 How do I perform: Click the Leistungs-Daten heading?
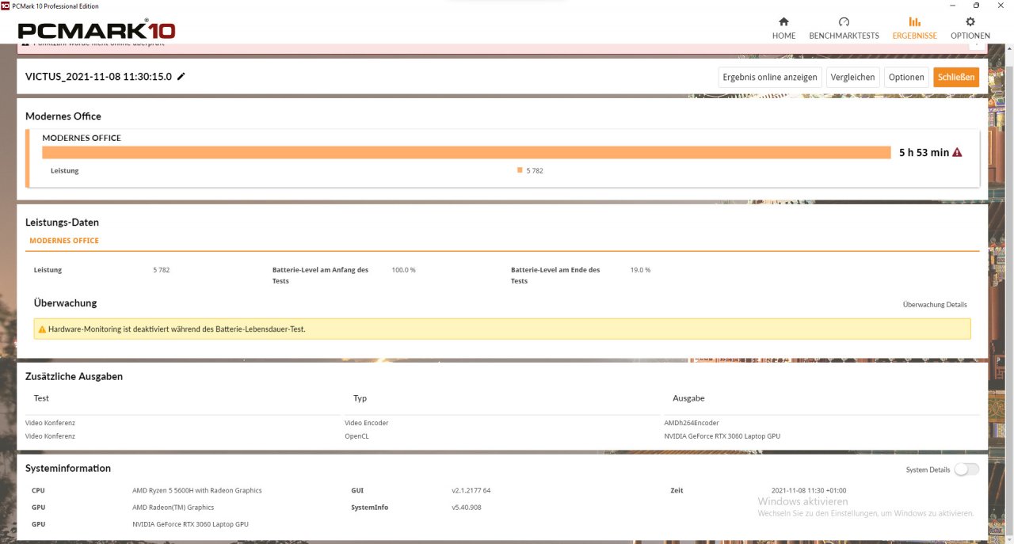coord(62,223)
